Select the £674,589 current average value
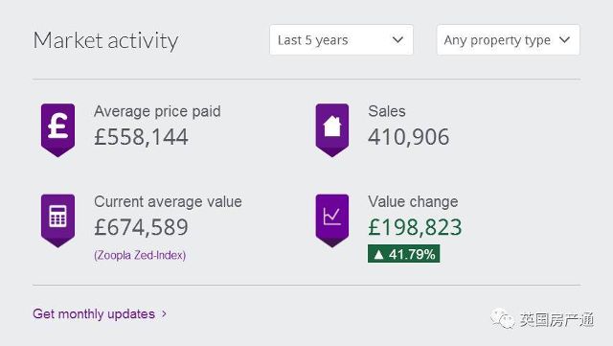This screenshot has width=613, height=346. (141, 227)
